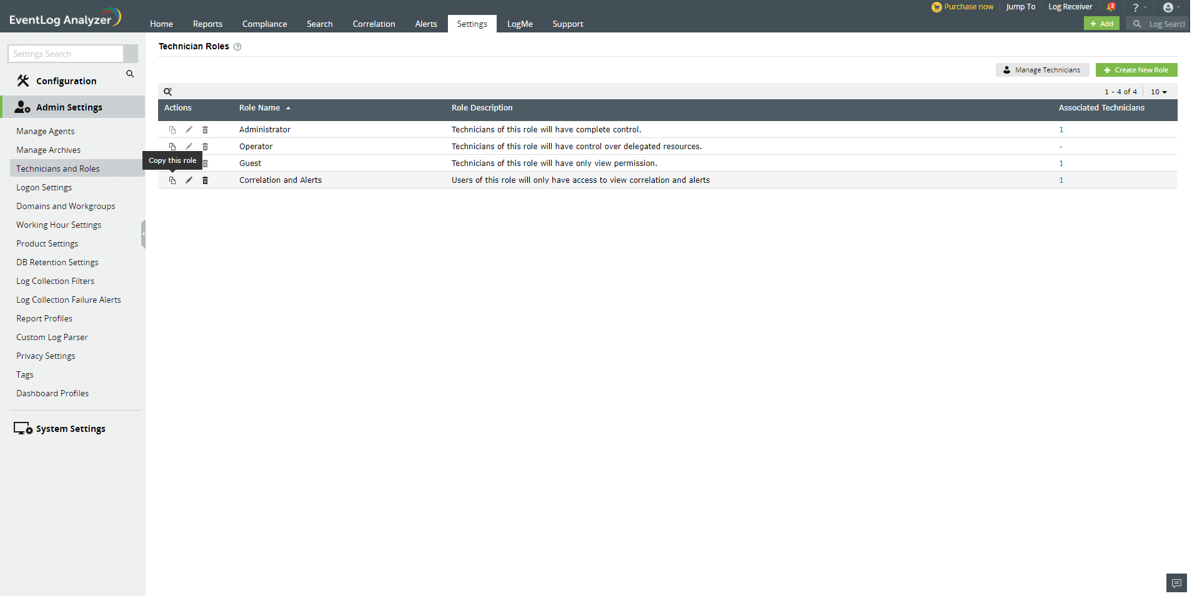Open Technician Roles help icon
1192x596 pixels.
[x=237, y=47]
